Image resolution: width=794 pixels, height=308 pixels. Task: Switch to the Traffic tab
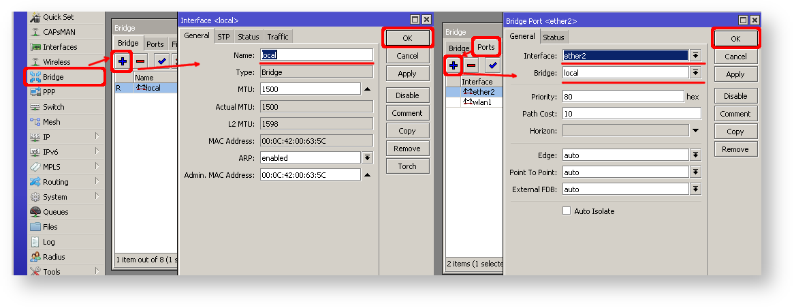click(x=277, y=37)
